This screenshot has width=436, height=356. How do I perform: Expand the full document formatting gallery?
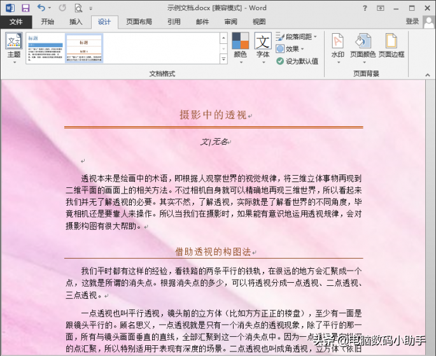click(x=223, y=59)
